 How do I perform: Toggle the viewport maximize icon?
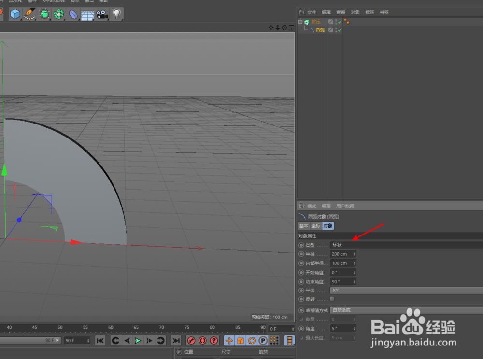point(291,28)
